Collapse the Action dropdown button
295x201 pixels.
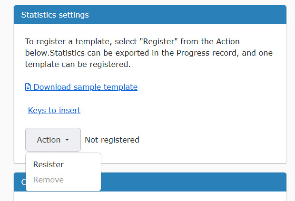53,140
